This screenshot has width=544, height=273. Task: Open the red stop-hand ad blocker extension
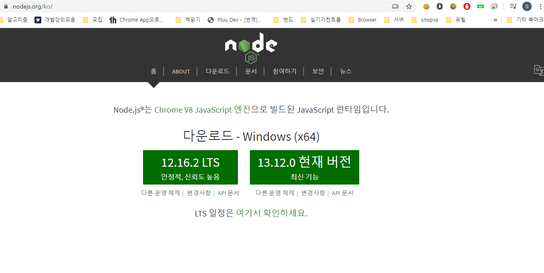point(467,6)
